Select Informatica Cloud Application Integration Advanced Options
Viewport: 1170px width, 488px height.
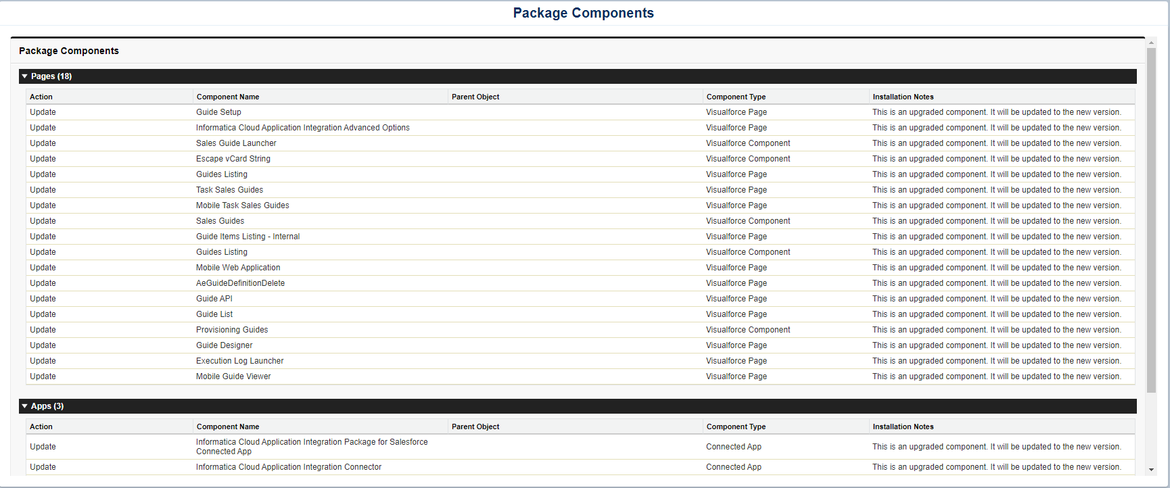(303, 128)
